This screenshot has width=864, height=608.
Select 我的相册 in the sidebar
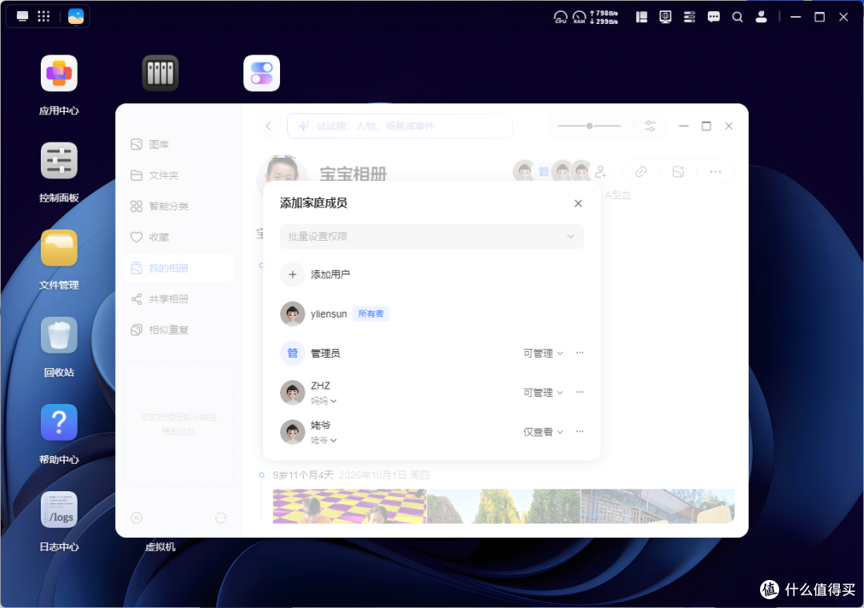tap(178, 268)
